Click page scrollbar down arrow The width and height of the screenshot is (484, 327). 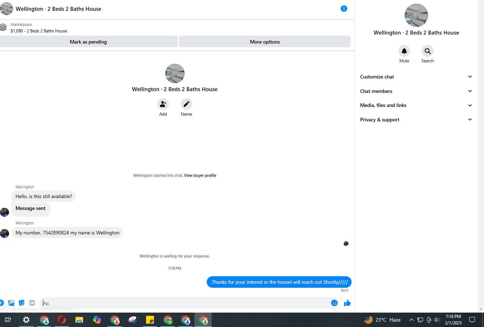(481, 309)
